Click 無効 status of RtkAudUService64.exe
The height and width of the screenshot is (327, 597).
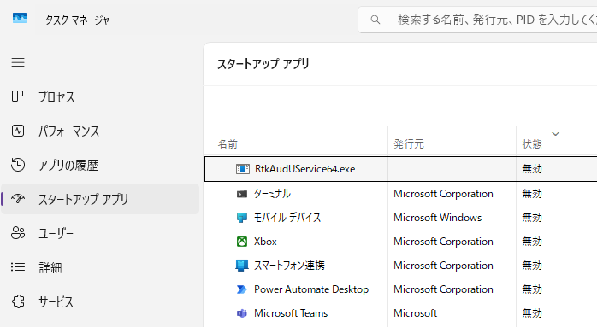[x=532, y=169]
